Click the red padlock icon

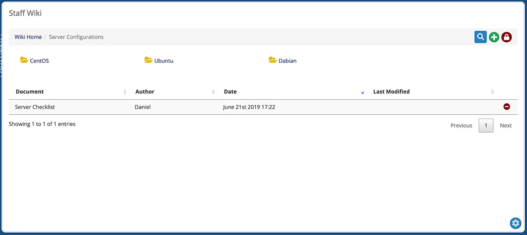point(506,37)
